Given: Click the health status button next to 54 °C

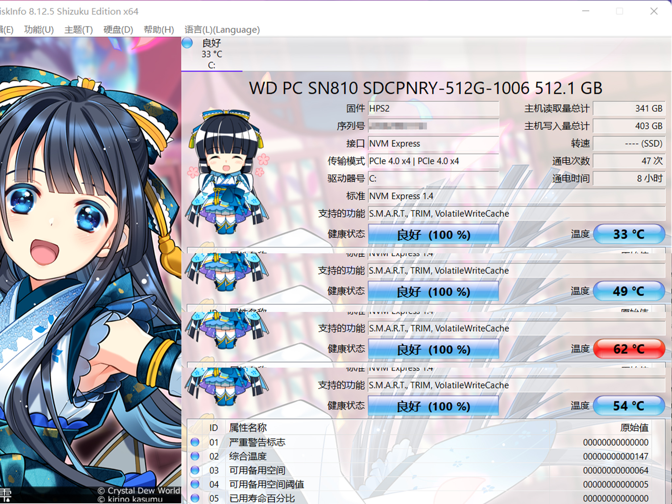Looking at the screenshot, I should [434, 406].
